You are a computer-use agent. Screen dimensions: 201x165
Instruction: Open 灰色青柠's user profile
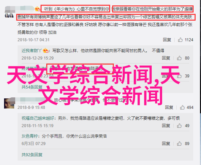pyautogui.click(x=30, y=136)
